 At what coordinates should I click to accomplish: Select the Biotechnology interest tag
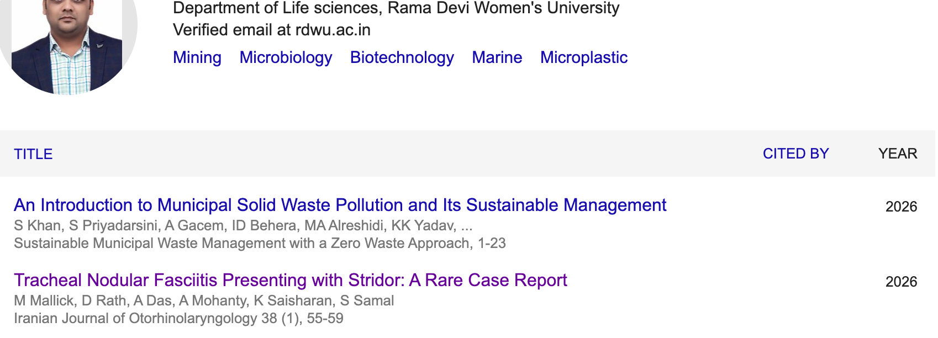click(x=402, y=57)
